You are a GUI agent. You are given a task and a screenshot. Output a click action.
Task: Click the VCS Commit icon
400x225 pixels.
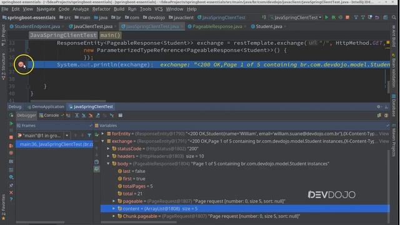click(x=362, y=17)
